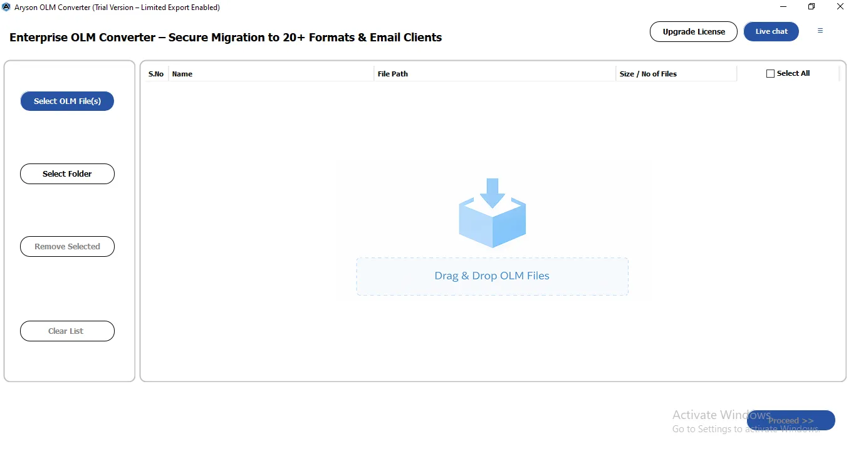Click the Select OLM File(s) button
The image size is (856, 456).
click(67, 101)
